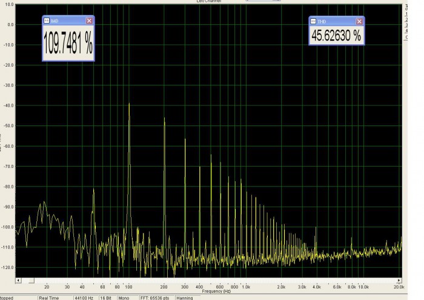Viewport: 424px width, 300px height.
Task: Click the THD window title icon
Action: click(x=313, y=21)
